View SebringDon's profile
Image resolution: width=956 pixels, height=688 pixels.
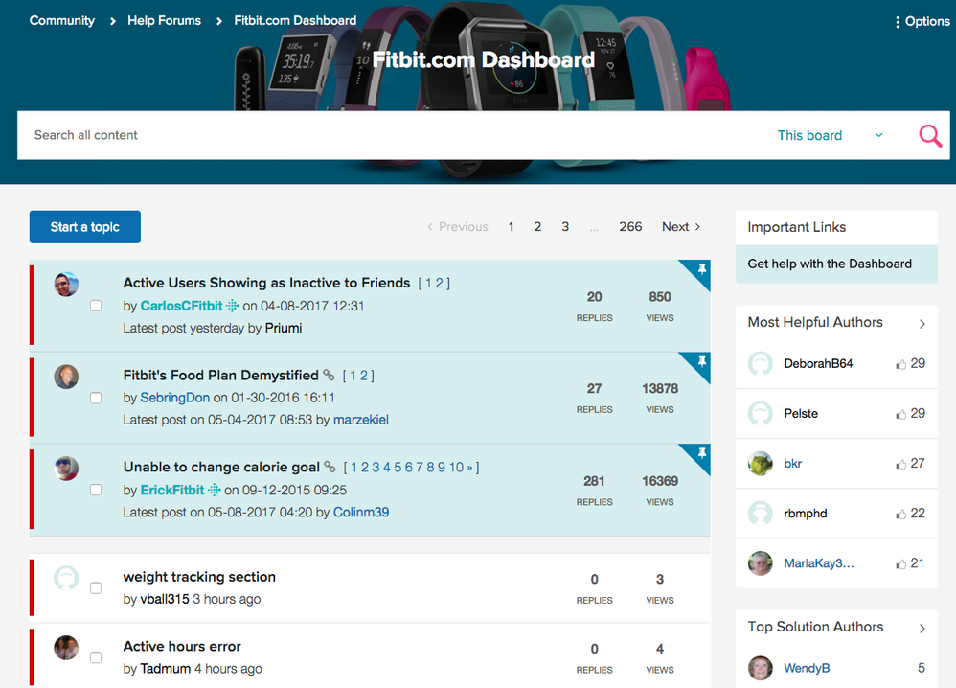pyautogui.click(x=175, y=398)
